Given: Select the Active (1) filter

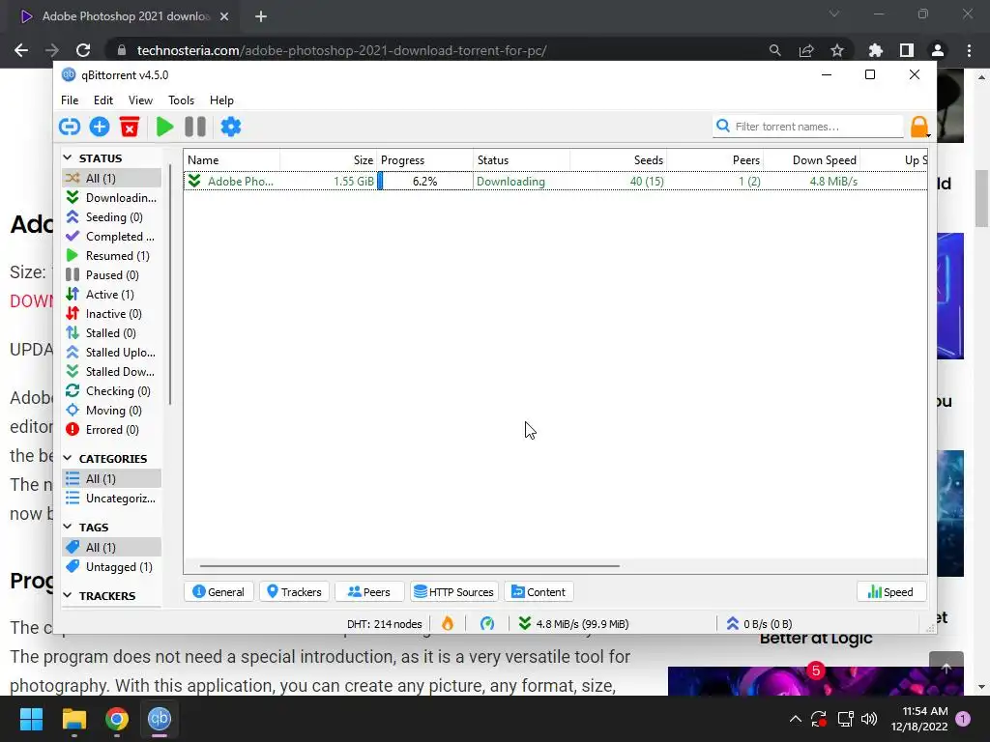Looking at the screenshot, I should [111, 295].
